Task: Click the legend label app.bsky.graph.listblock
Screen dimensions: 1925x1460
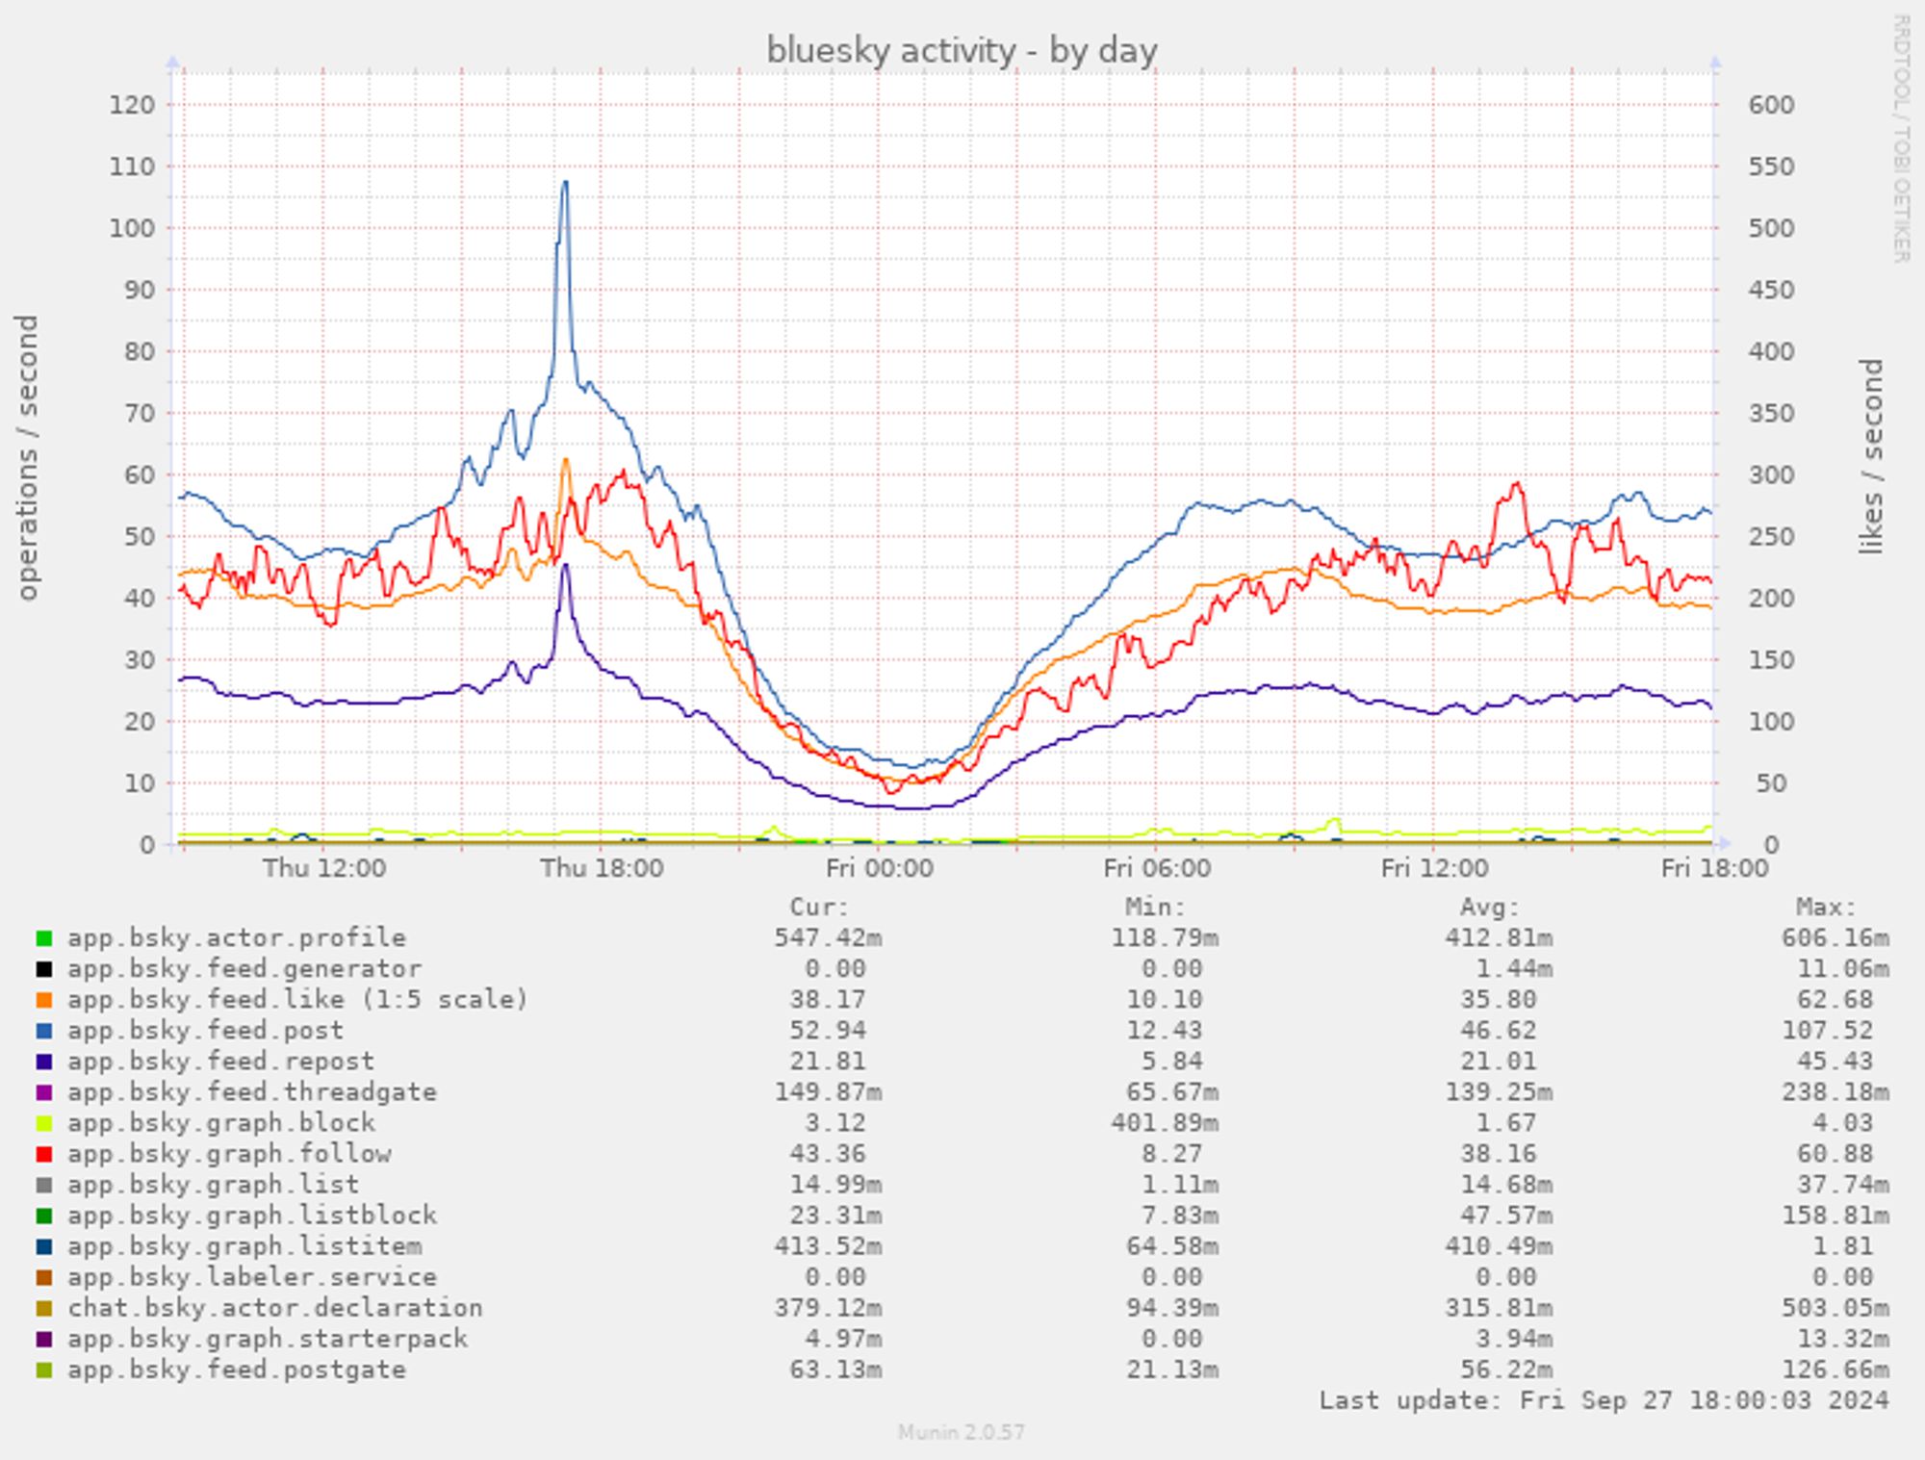Action: pyautogui.click(x=252, y=1215)
